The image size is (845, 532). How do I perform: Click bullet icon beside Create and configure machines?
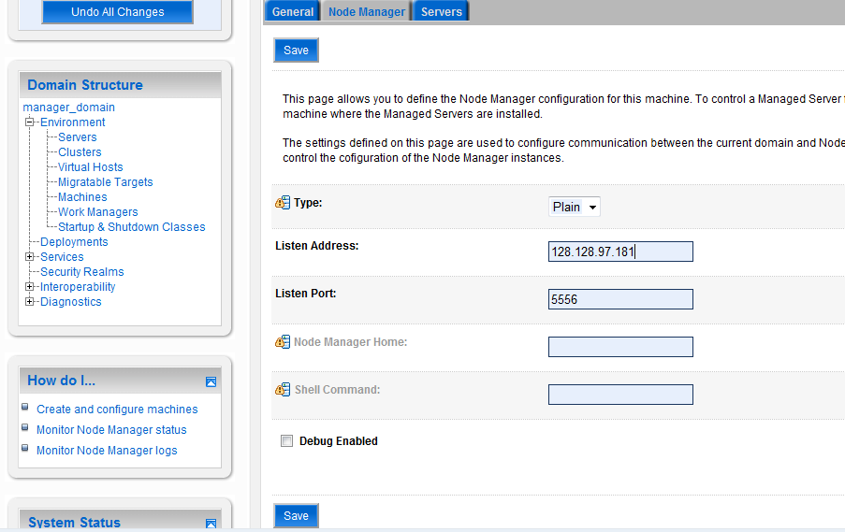(x=24, y=407)
